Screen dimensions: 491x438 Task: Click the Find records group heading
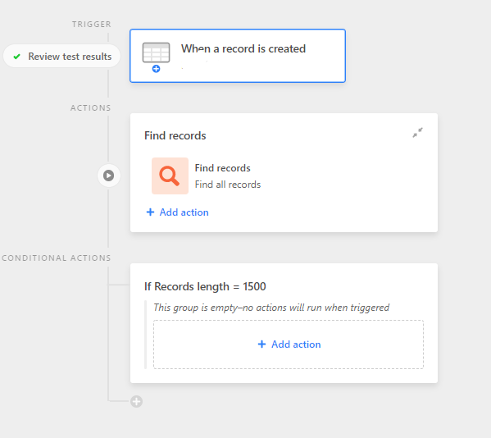pyautogui.click(x=175, y=135)
